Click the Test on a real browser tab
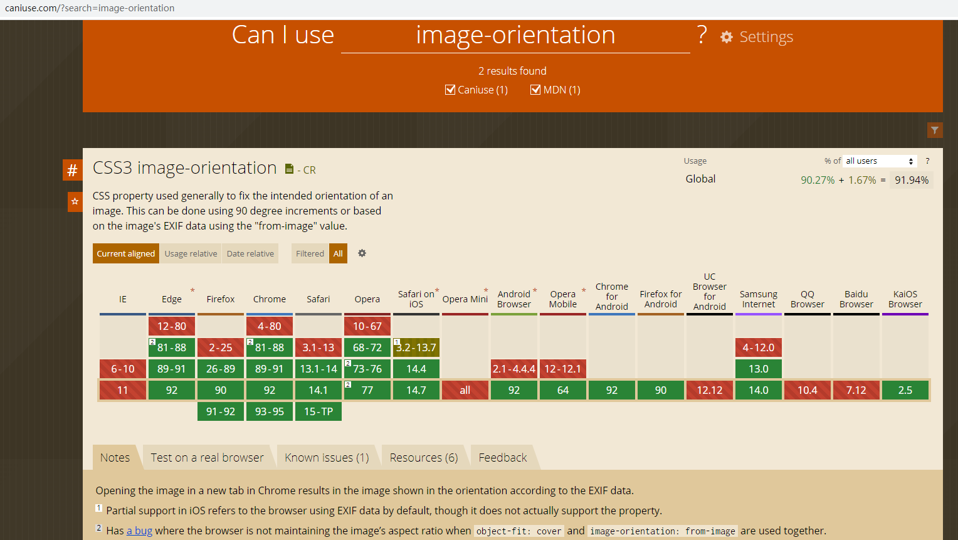 [x=207, y=458]
